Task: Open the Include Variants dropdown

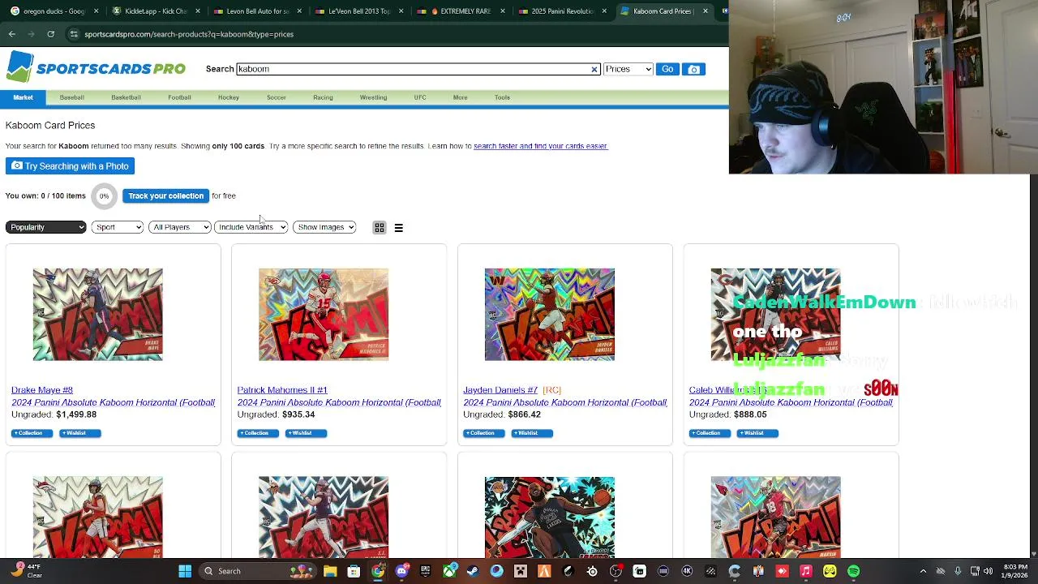Action: pos(251,227)
